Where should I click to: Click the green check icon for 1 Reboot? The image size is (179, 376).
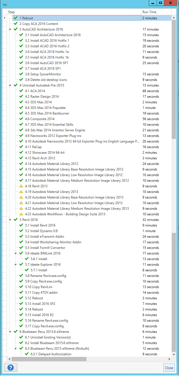[16, 18]
